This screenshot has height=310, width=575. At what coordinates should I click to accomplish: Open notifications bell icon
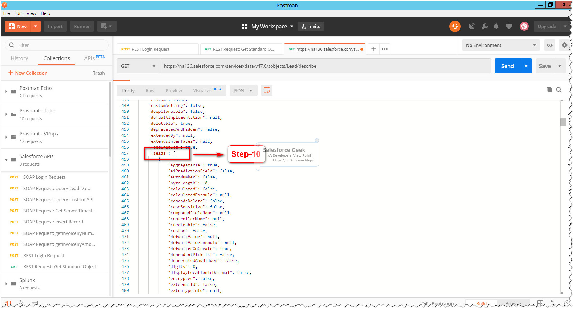(496, 26)
